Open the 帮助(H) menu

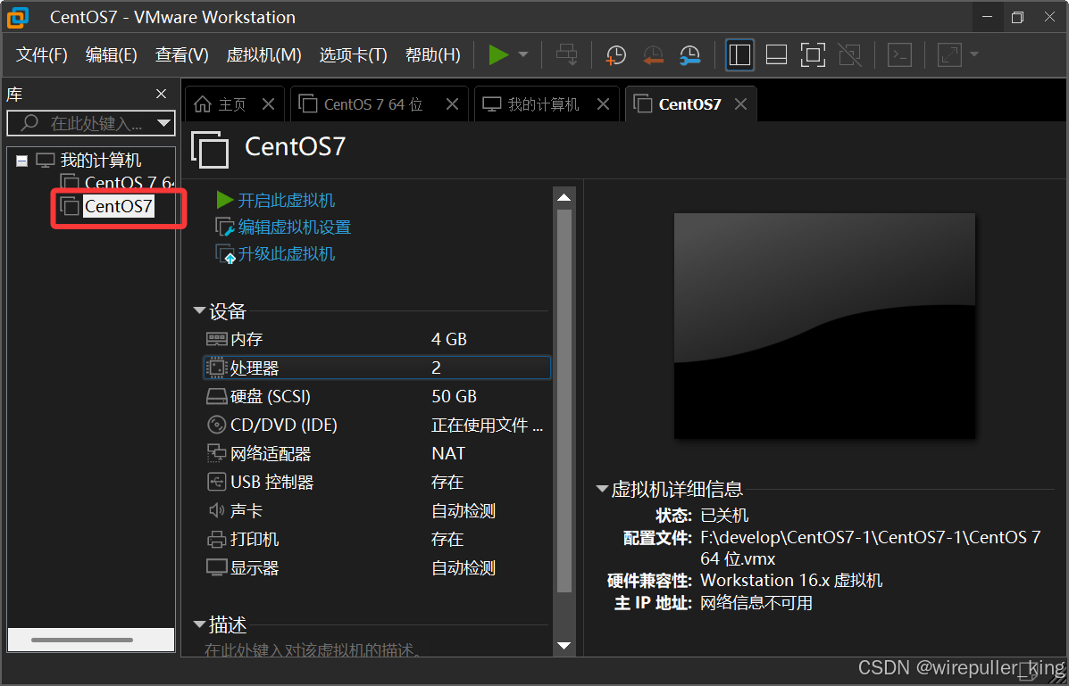tap(433, 54)
